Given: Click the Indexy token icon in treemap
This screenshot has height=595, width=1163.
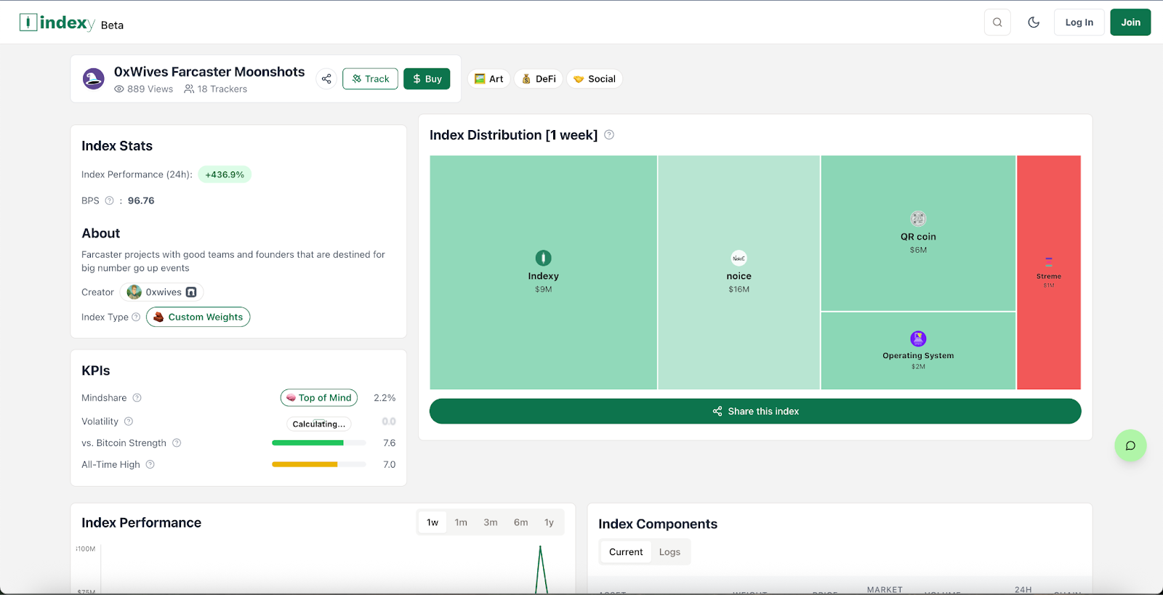Looking at the screenshot, I should pos(543,258).
